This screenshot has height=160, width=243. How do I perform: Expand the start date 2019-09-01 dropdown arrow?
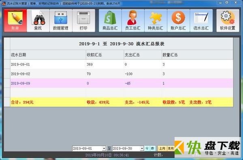pyautogui.click(x=104, y=149)
